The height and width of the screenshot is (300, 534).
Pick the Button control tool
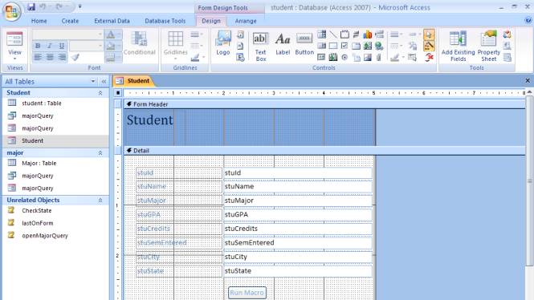pos(304,44)
